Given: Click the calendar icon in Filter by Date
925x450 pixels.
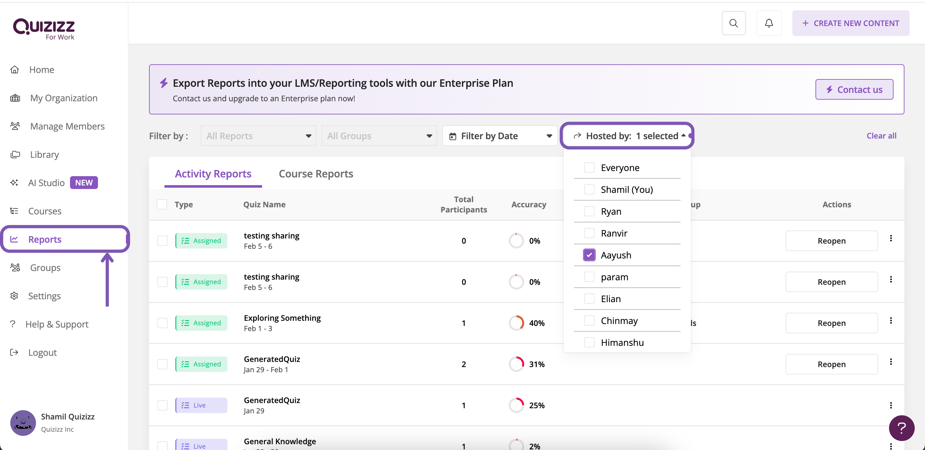Looking at the screenshot, I should 453,136.
